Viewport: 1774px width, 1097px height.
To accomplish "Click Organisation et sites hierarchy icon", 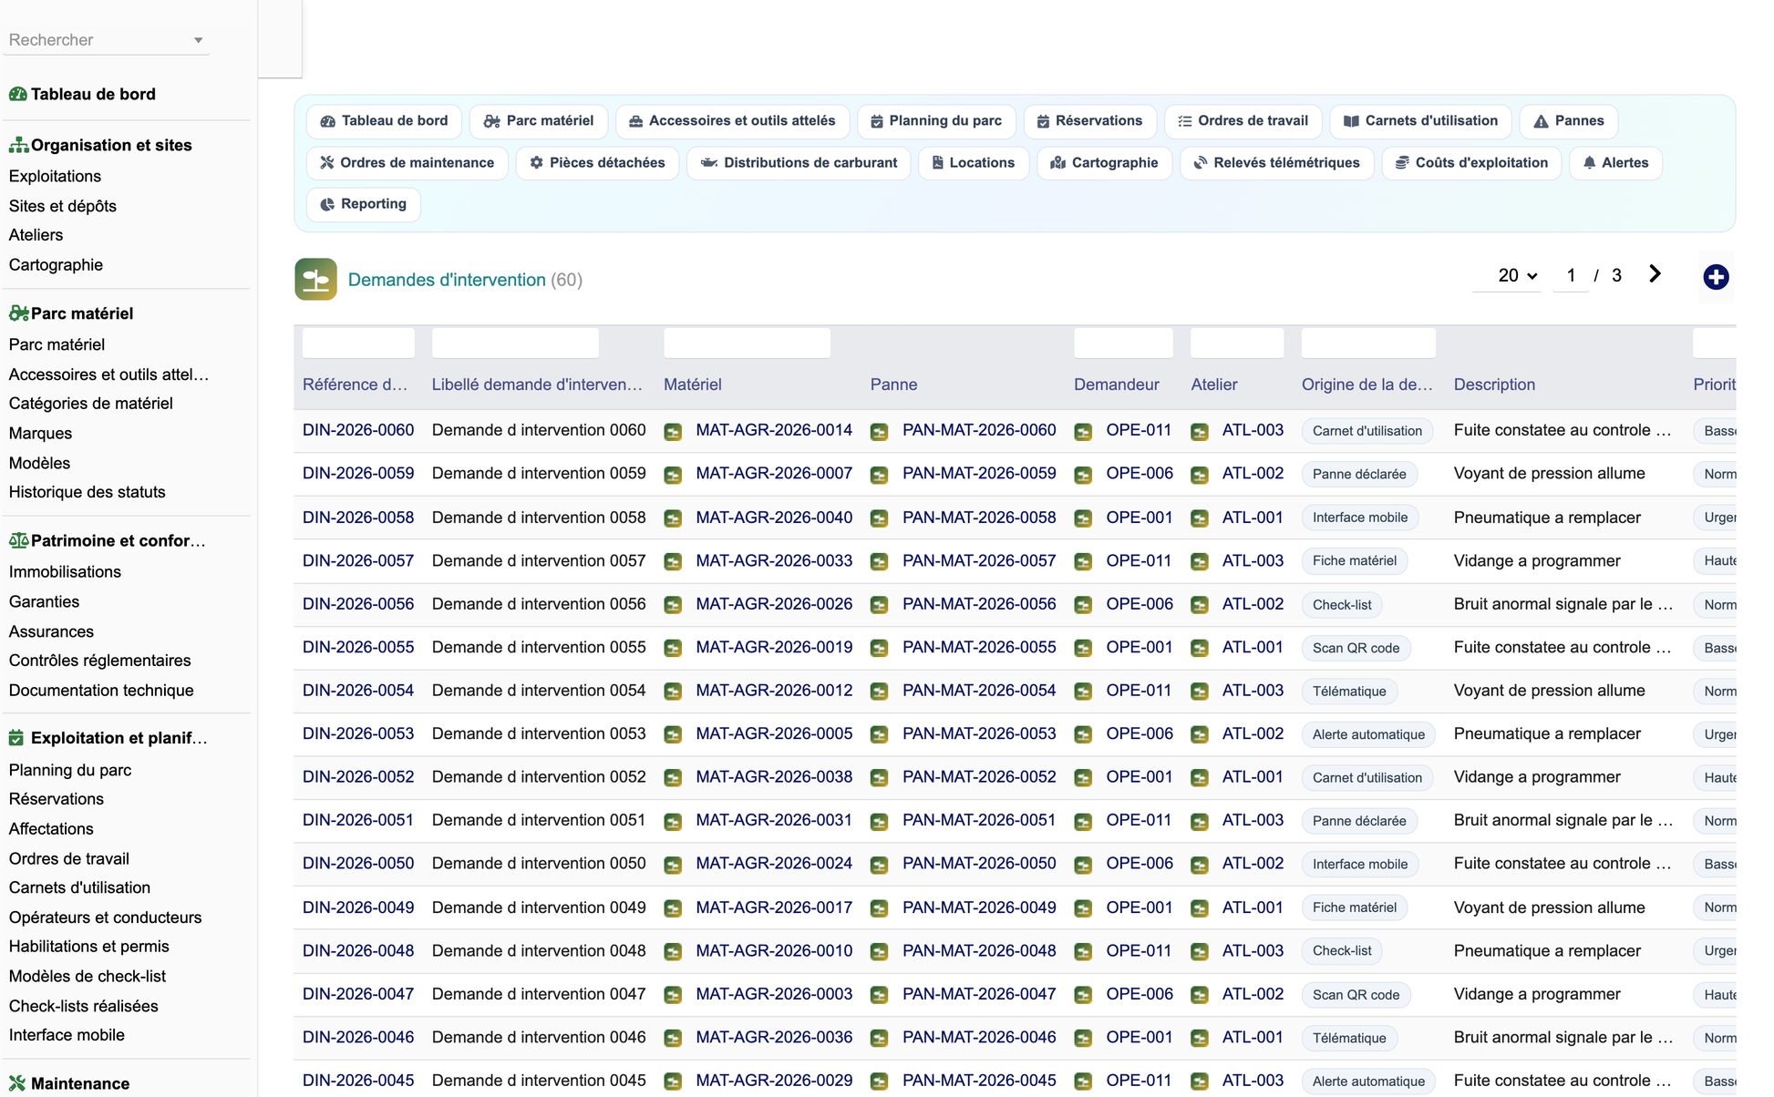I will point(18,145).
